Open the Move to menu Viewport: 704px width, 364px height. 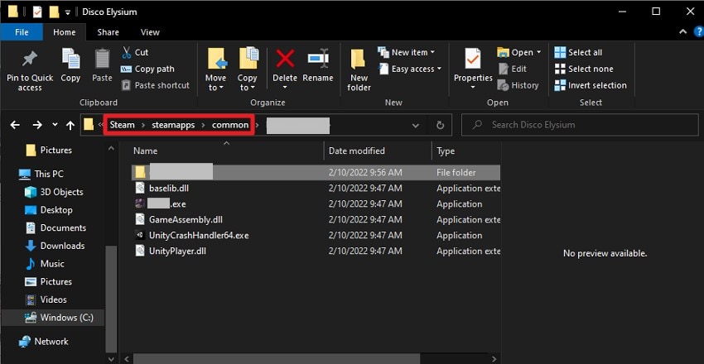[x=216, y=69]
